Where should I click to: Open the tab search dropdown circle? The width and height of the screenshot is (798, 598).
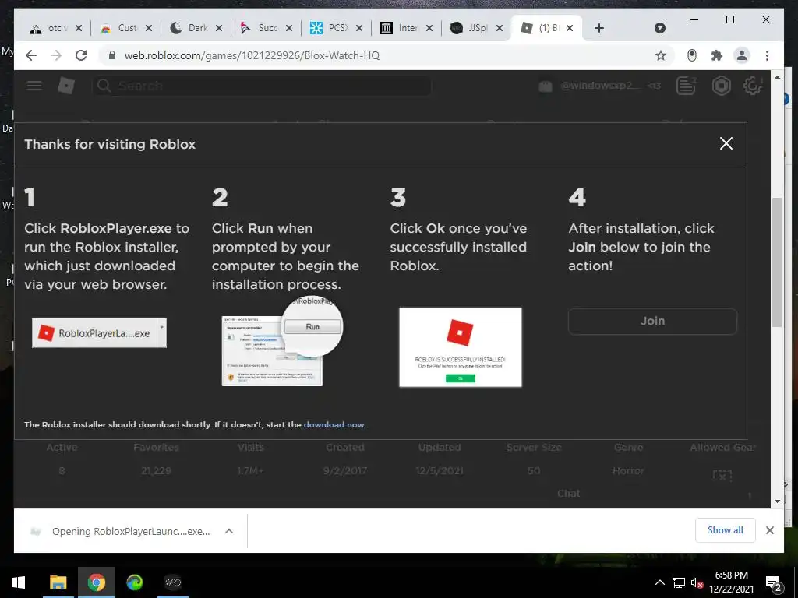659,28
